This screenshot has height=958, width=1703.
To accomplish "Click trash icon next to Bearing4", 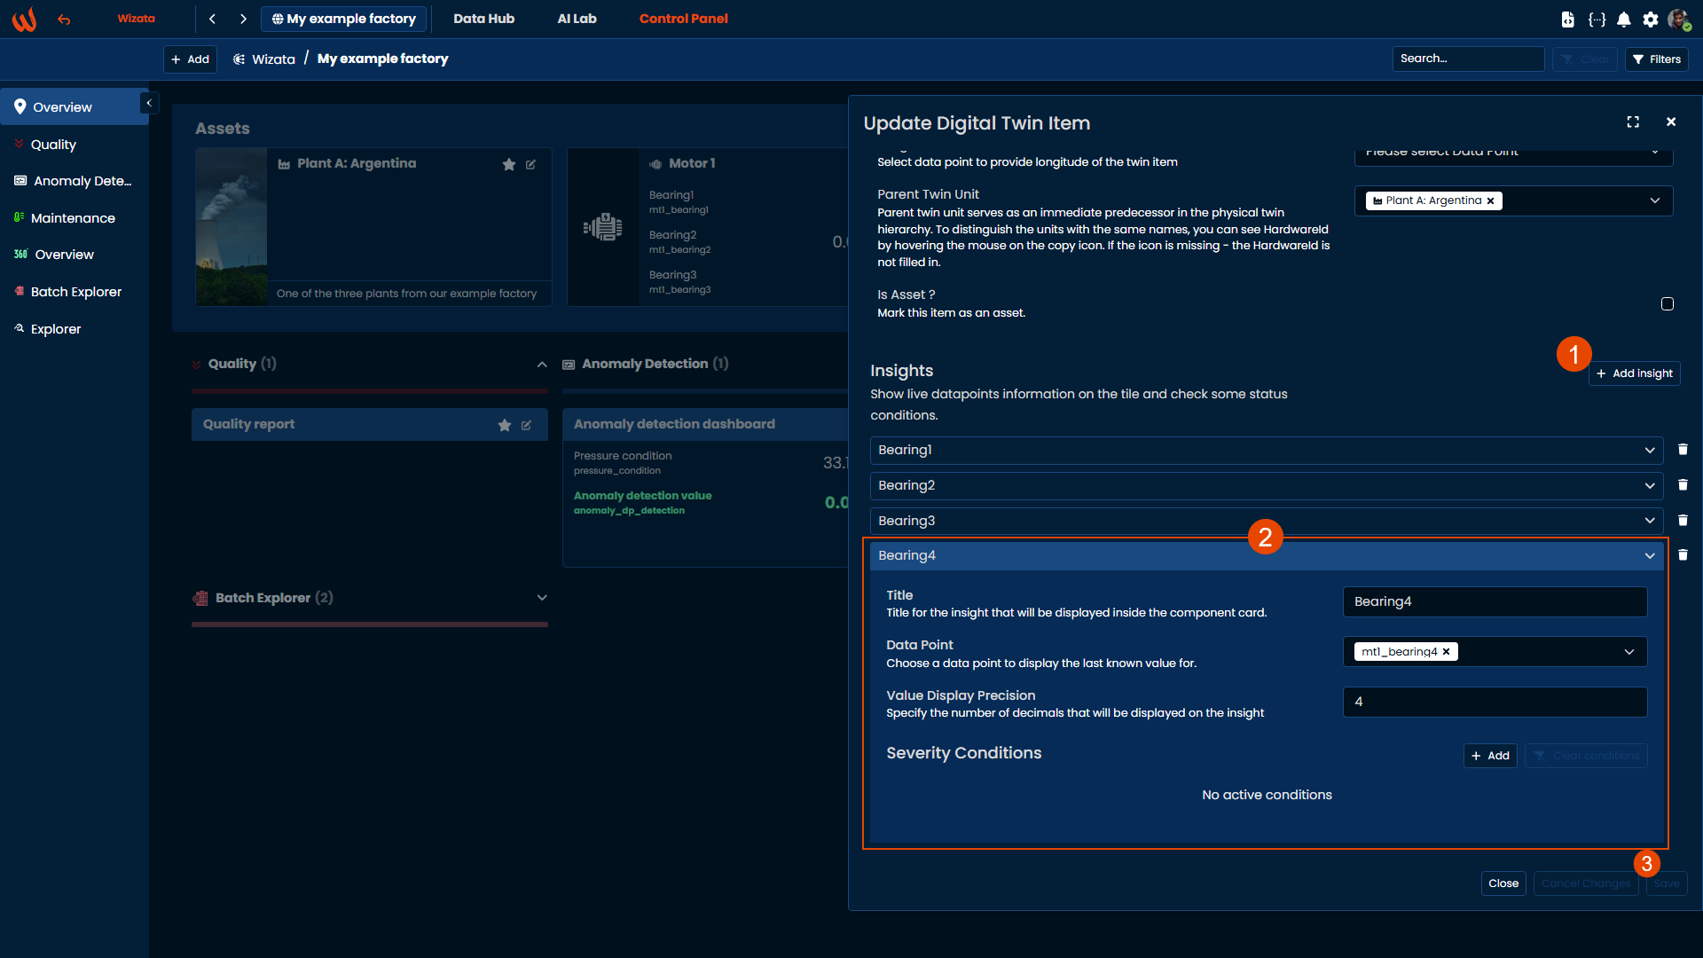I will (x=1683, y=555).
